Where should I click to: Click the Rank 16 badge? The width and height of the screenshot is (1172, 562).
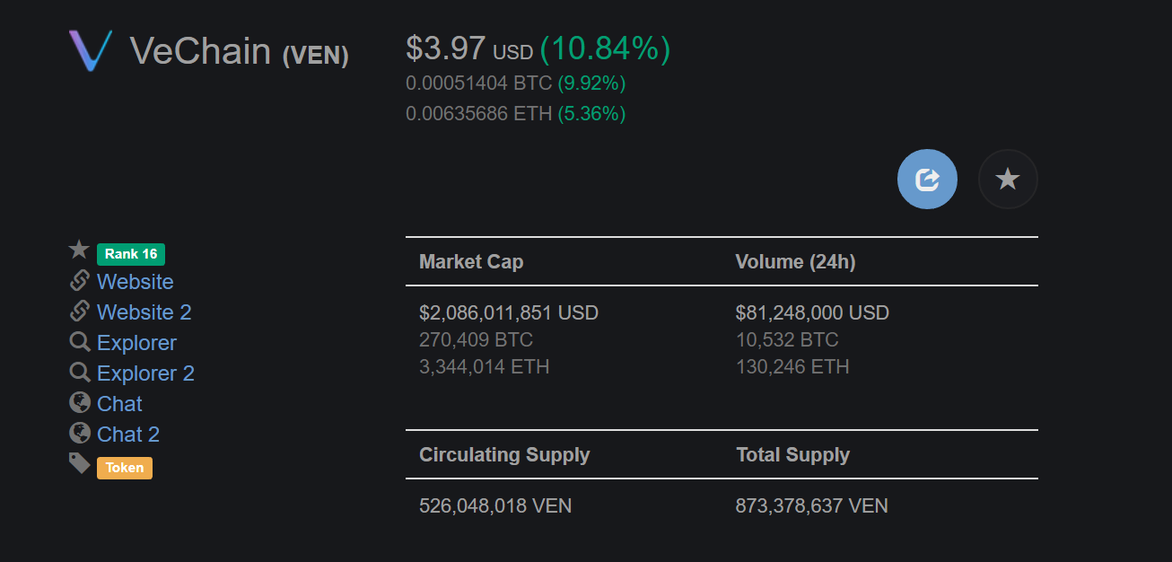130,253
